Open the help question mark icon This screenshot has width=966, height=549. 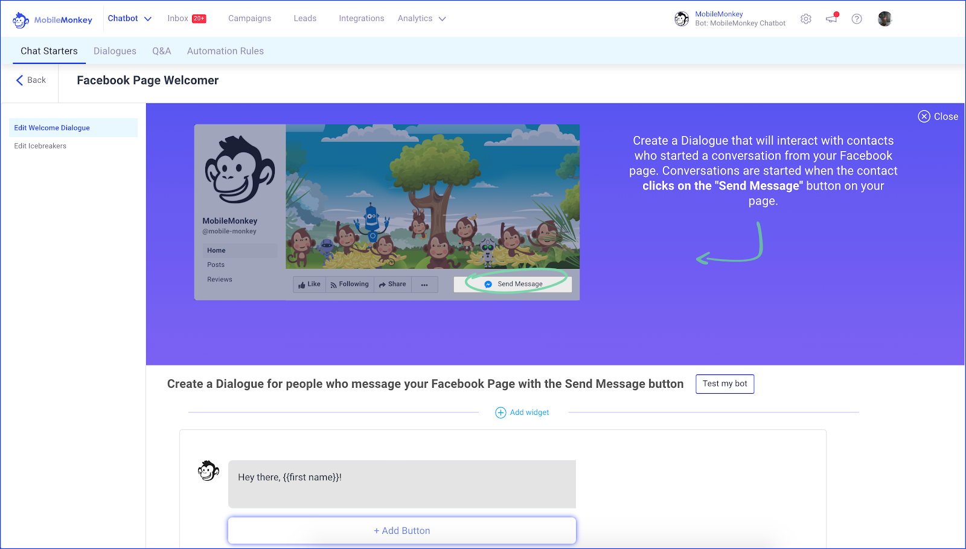pyautogui.click(x=857, y=19)
